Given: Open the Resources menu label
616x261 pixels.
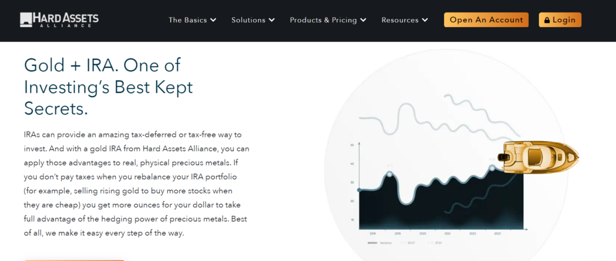Looking at the screenshot, I should tap(400, 20).
